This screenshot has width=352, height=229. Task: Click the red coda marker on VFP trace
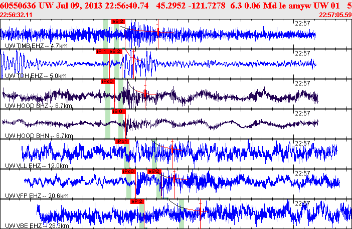(x=174, y=178)
